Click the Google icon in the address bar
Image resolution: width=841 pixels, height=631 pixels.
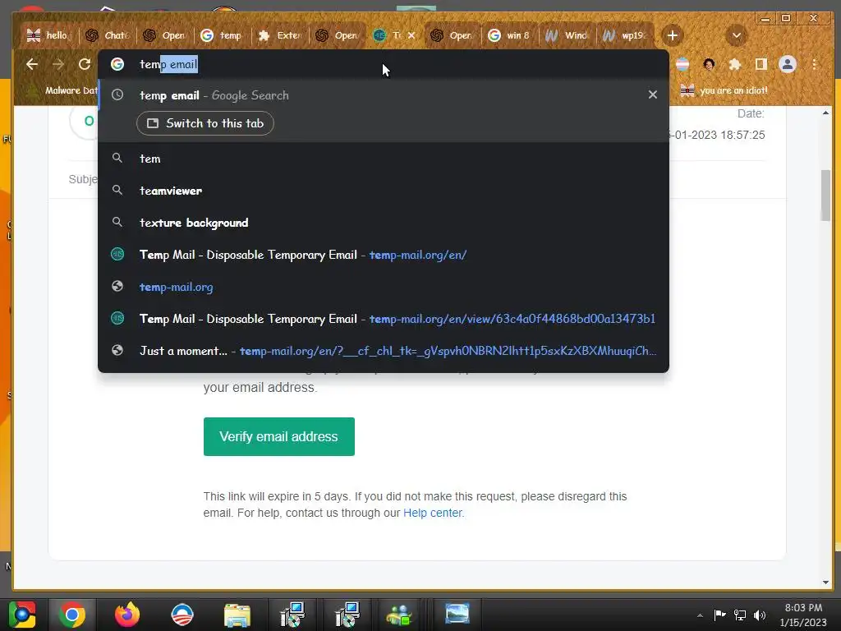117,64
